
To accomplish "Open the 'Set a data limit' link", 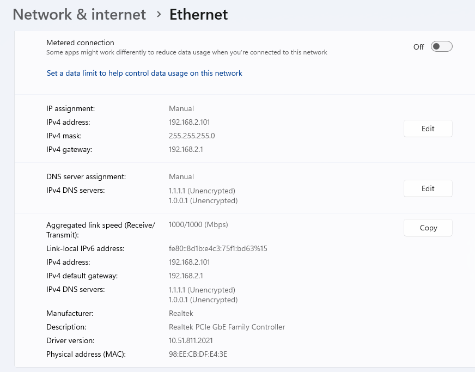I will pyautogui.click(x=144, y=73).
